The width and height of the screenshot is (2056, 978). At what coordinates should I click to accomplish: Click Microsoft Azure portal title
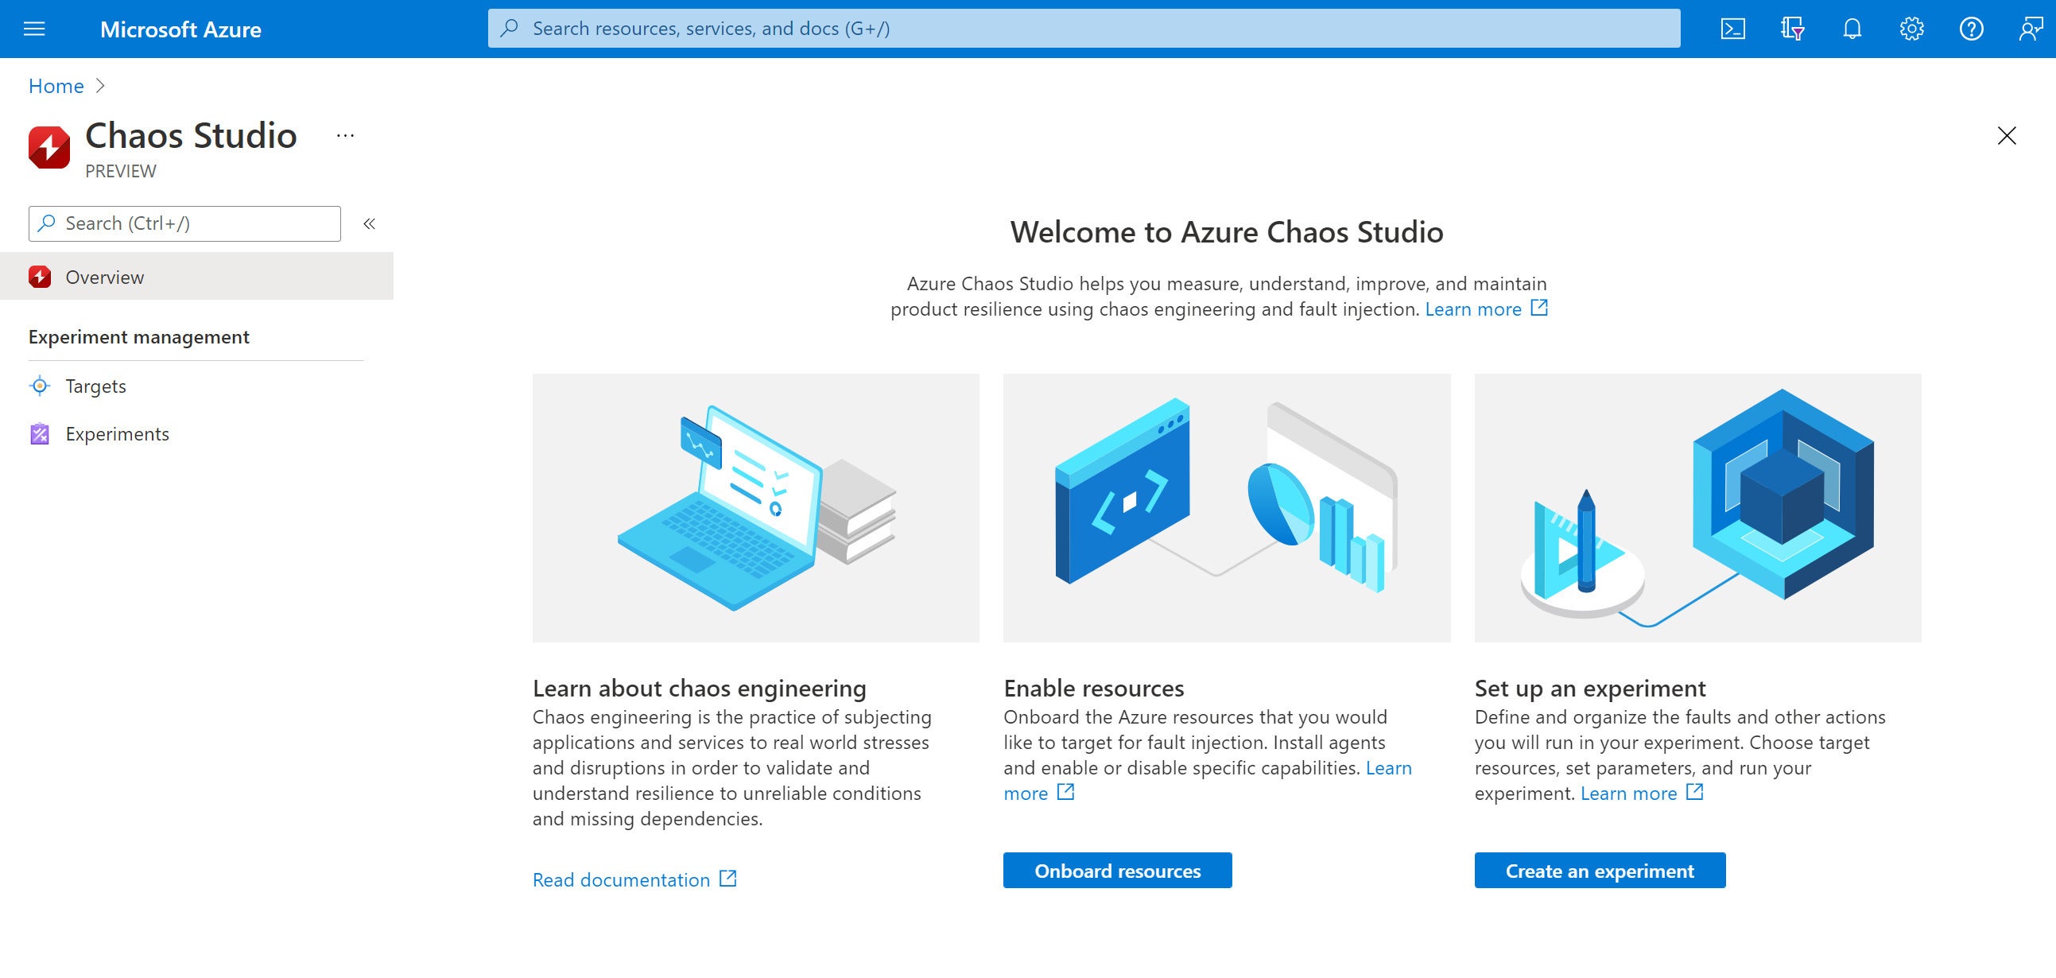coord(180,29)
